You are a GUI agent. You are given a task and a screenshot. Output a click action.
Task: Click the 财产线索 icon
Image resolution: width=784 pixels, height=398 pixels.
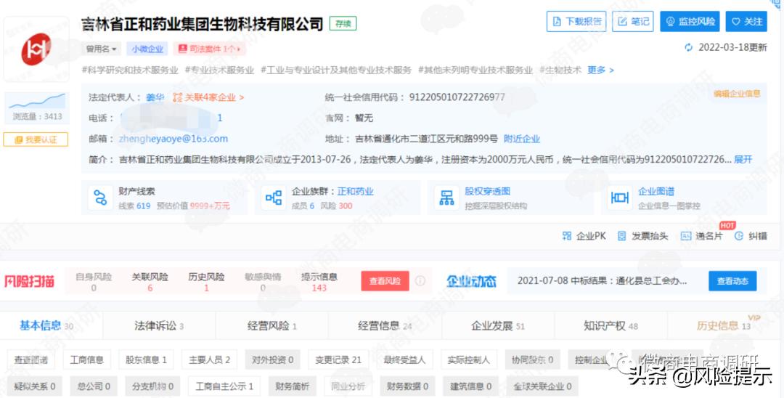coord(100,198)
